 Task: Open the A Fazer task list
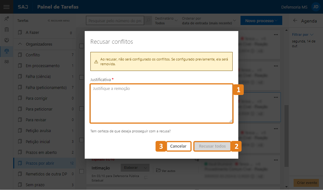pyautogui.click(x=45, y=33)
